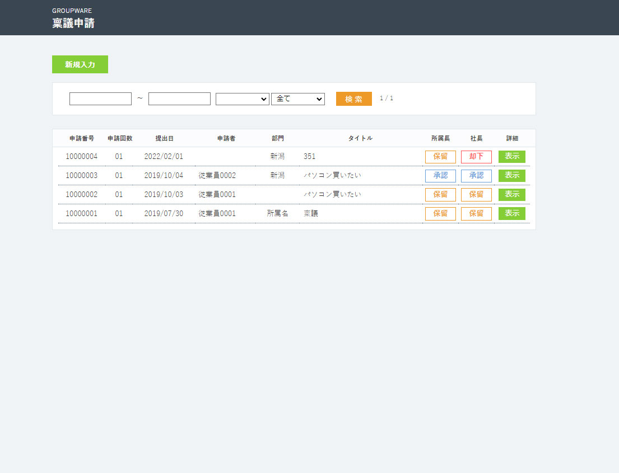The height and width of the screenshot is (473, 619).
Task: Click the 稟議申請 page title
Action: point(73,24)
